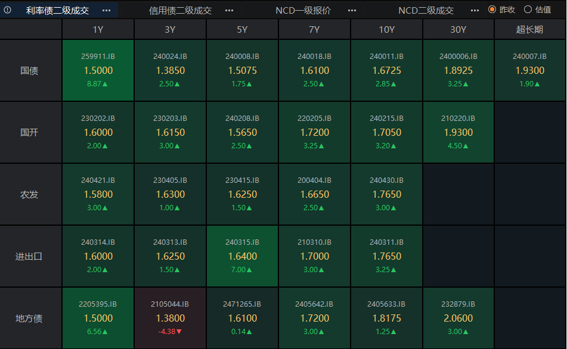Select the 估值 radio option
Image resolution: width=567 pixels, height=349 pixels.
[528, 10]
